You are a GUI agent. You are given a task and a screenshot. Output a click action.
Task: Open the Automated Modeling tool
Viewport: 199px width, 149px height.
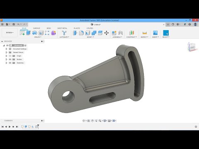64,33
